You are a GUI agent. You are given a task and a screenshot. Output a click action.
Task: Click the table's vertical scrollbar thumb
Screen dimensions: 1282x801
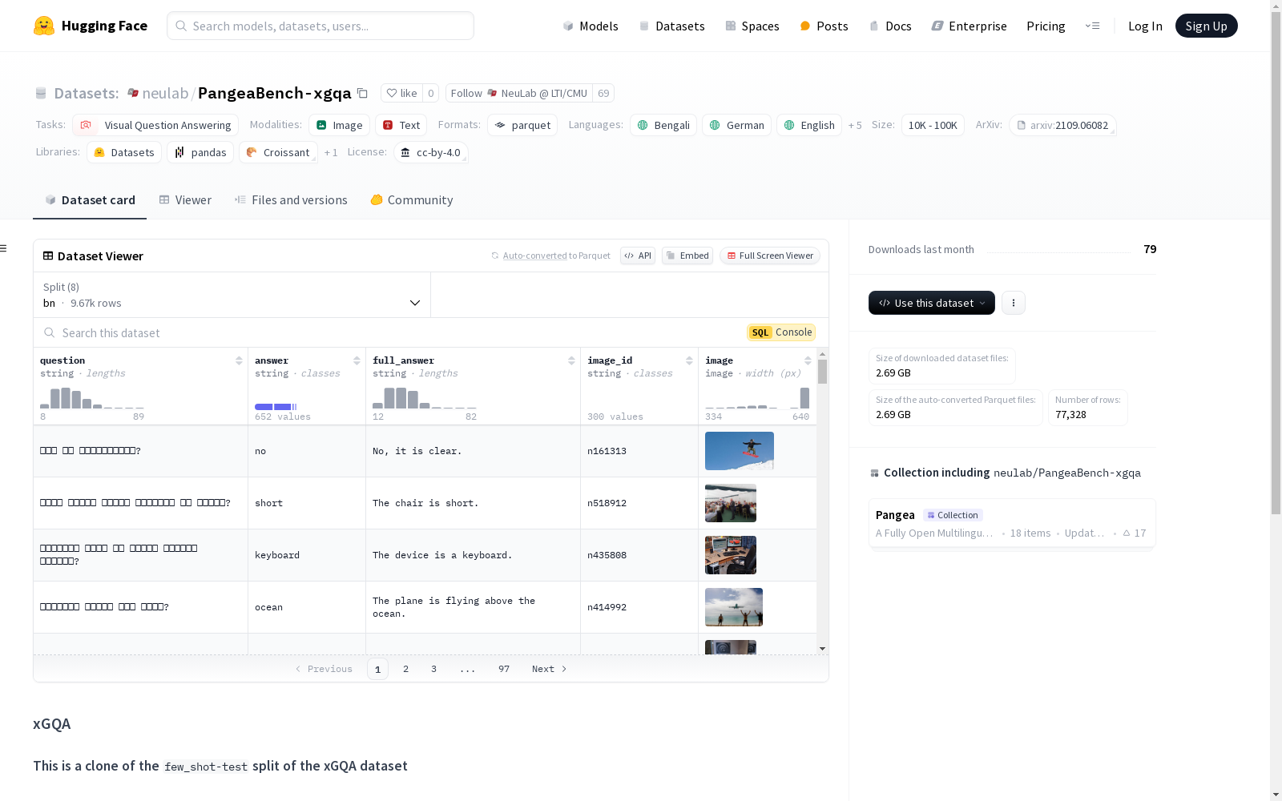click(823, 371)
